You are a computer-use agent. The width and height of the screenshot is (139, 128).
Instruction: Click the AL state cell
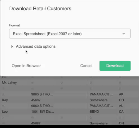coord(121,106)
